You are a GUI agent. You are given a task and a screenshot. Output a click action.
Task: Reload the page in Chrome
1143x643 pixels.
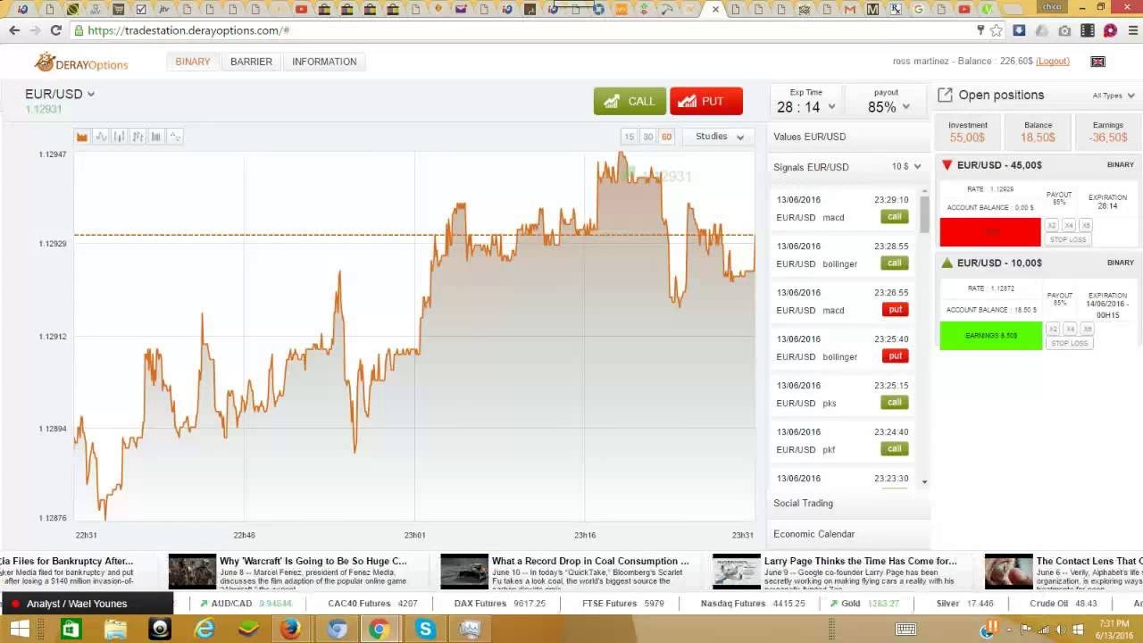[x=55, y=30]
